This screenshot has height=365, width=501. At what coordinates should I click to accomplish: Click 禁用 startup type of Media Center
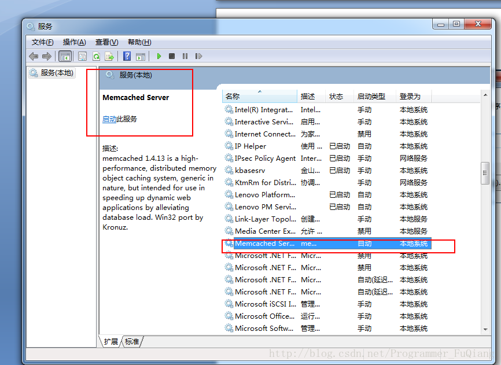tap(364, 231)
